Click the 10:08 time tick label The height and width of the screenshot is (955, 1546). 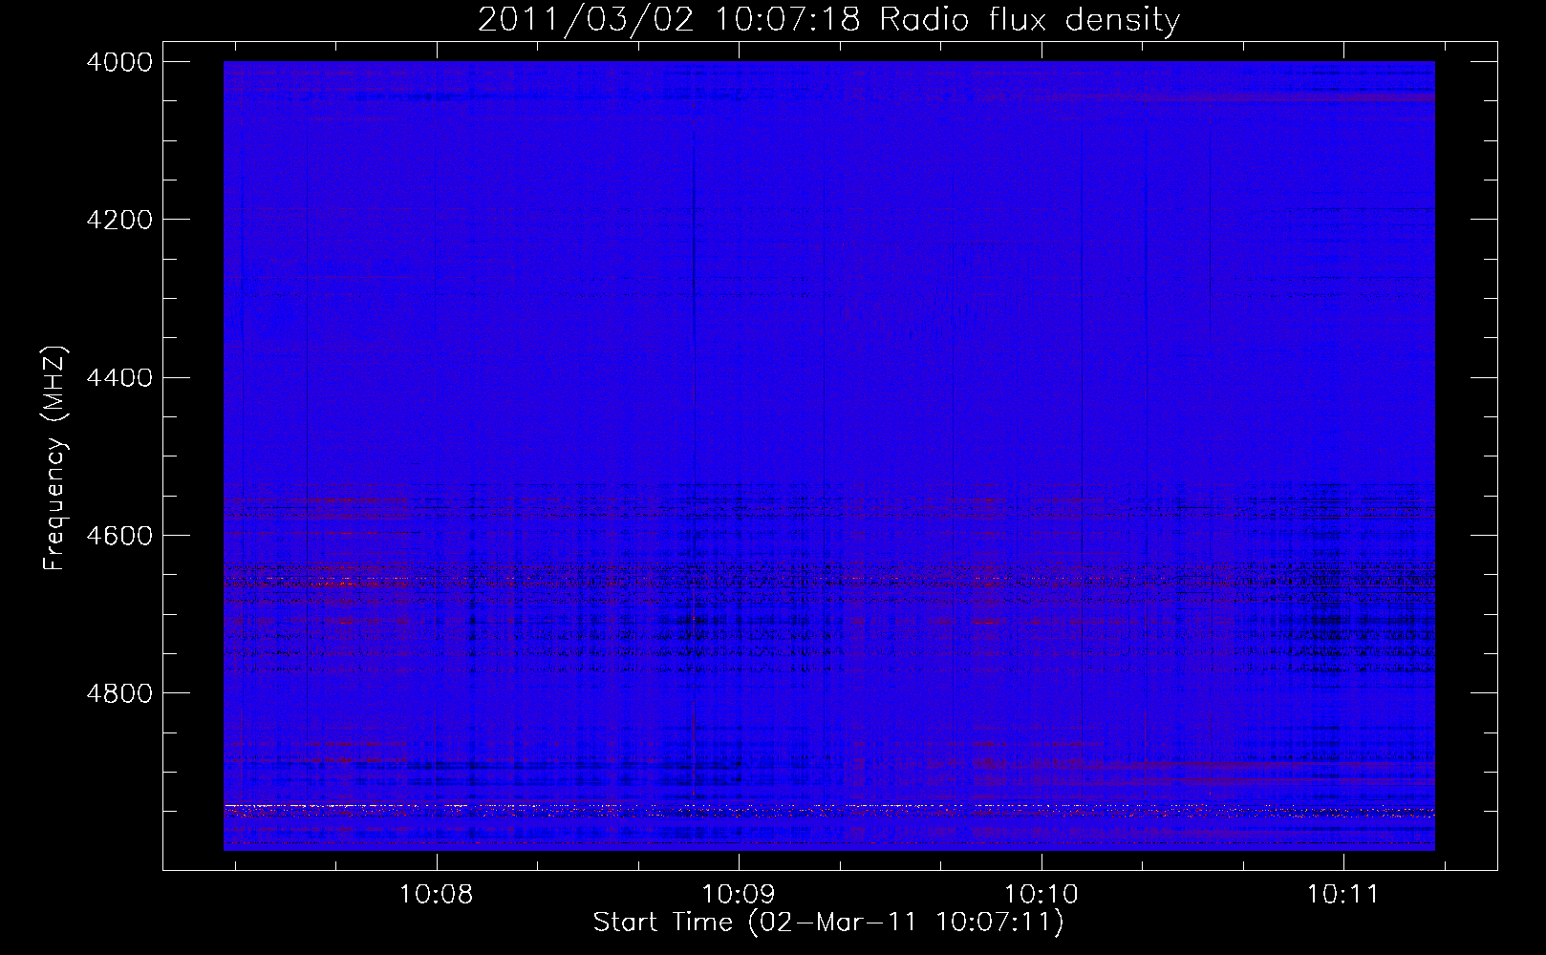pyautogui.click(x=436, y=895)
